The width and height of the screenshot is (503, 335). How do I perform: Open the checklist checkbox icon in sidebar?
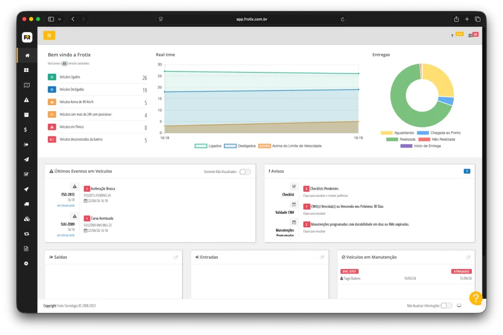[26, 174]
